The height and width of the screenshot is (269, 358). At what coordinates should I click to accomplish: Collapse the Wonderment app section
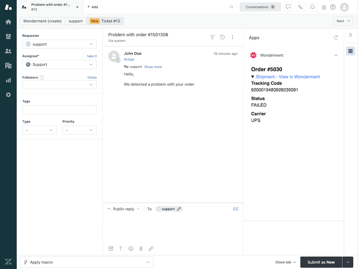tap(336, 55)
